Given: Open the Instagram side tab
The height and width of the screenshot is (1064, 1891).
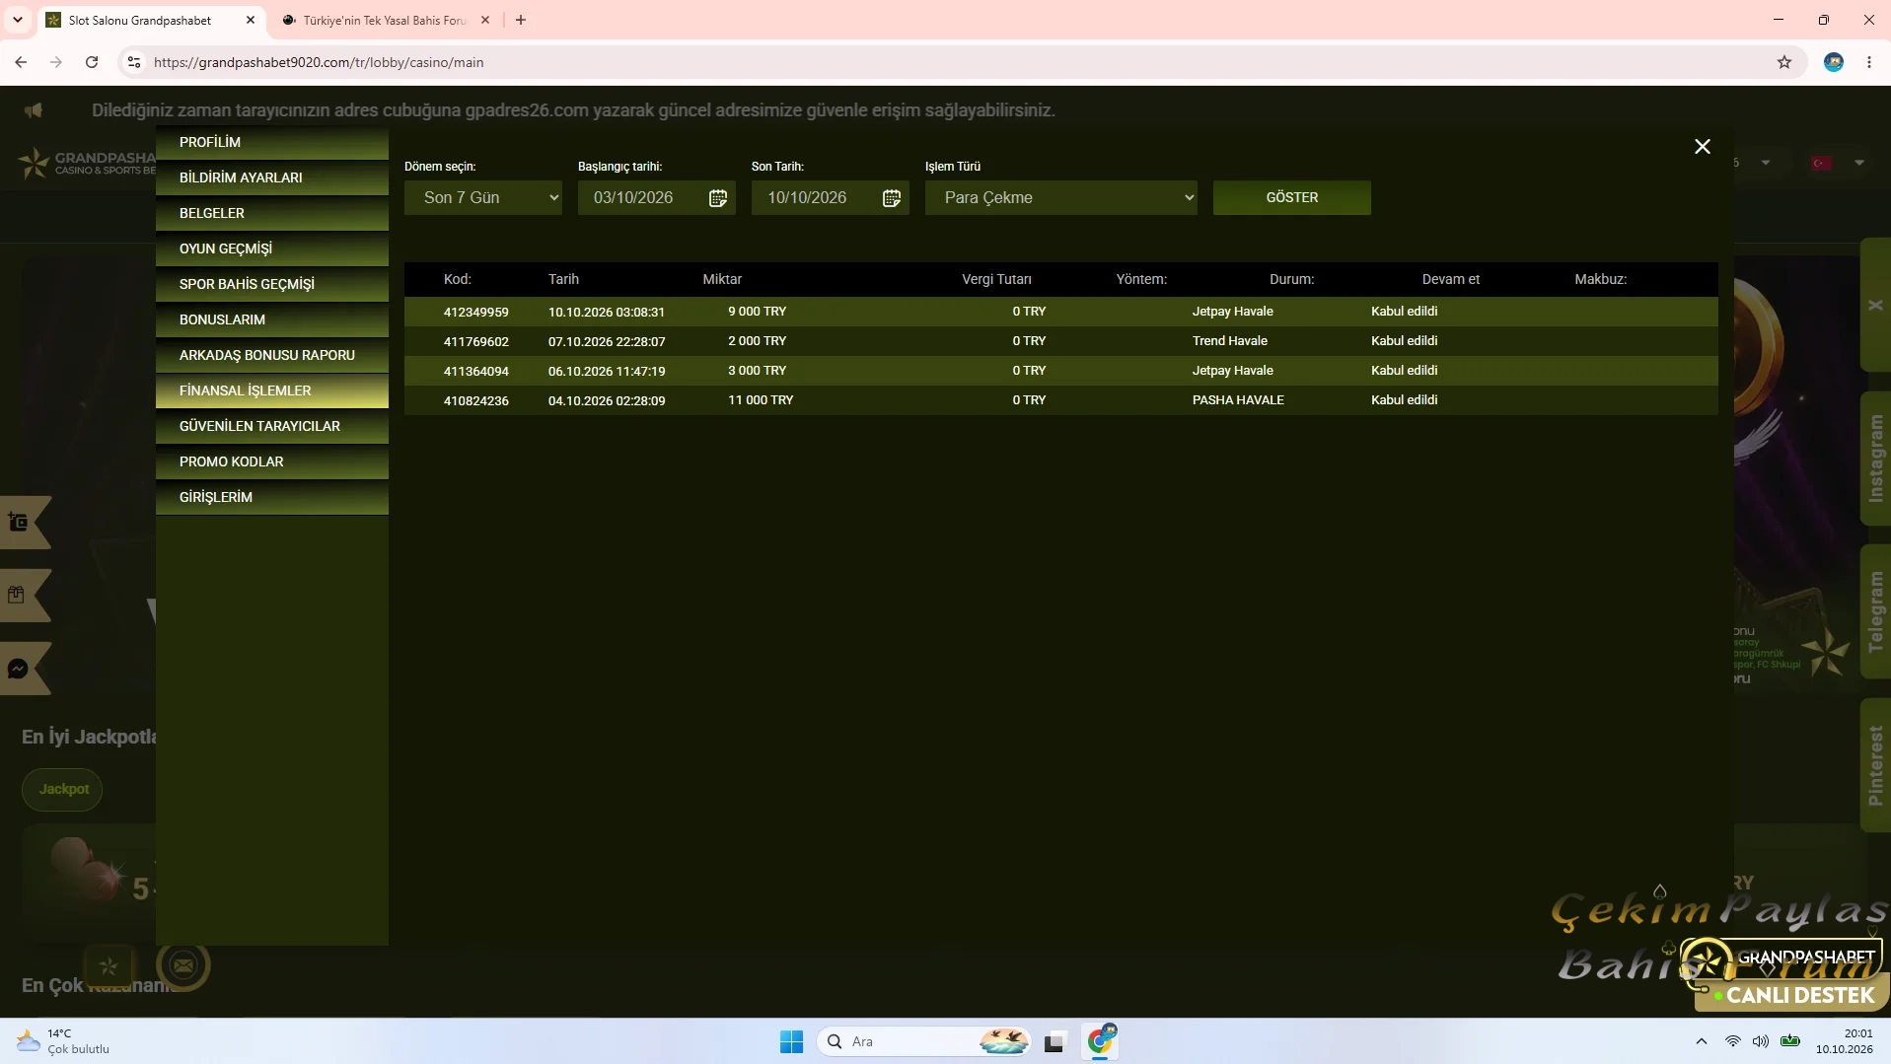Looking at the screenshot, I should [1875, 459].
